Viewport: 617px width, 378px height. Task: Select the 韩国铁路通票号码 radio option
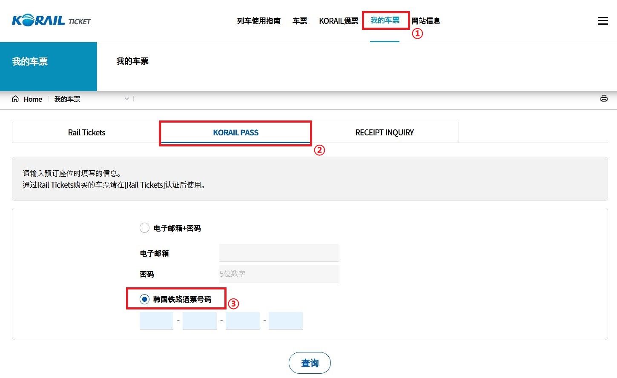(144, 299)
